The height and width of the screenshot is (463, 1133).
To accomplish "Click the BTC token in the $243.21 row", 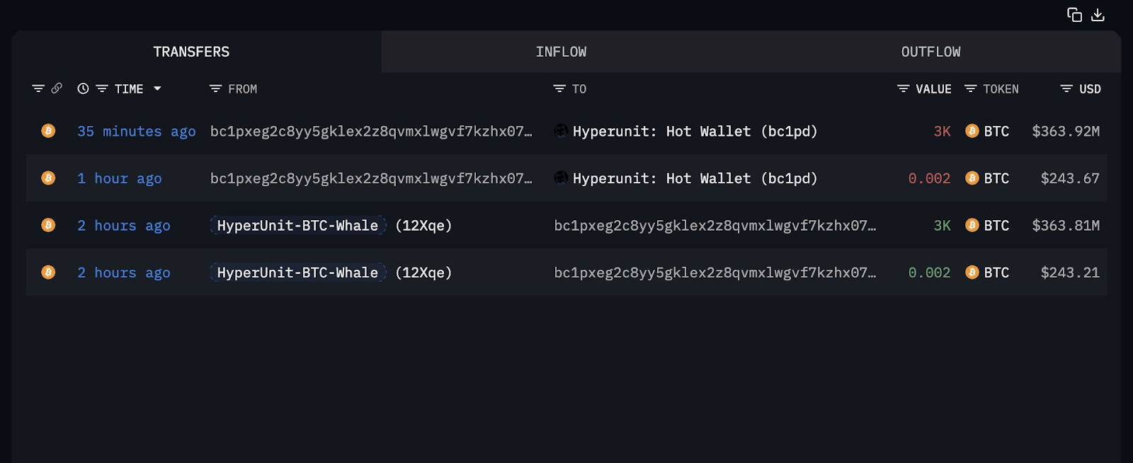I will 996,273.
